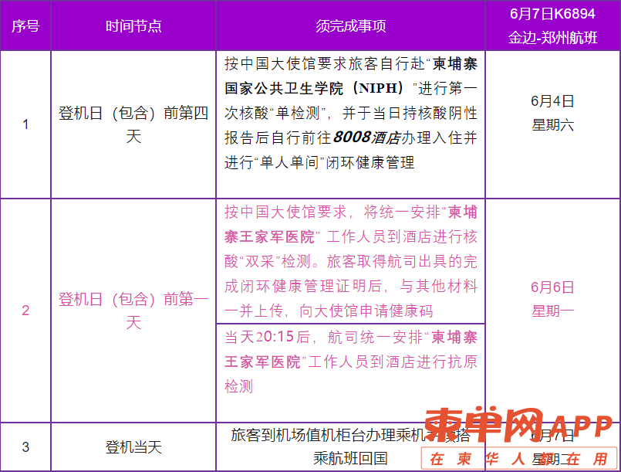Click row number 3 cell

point(25,447)
